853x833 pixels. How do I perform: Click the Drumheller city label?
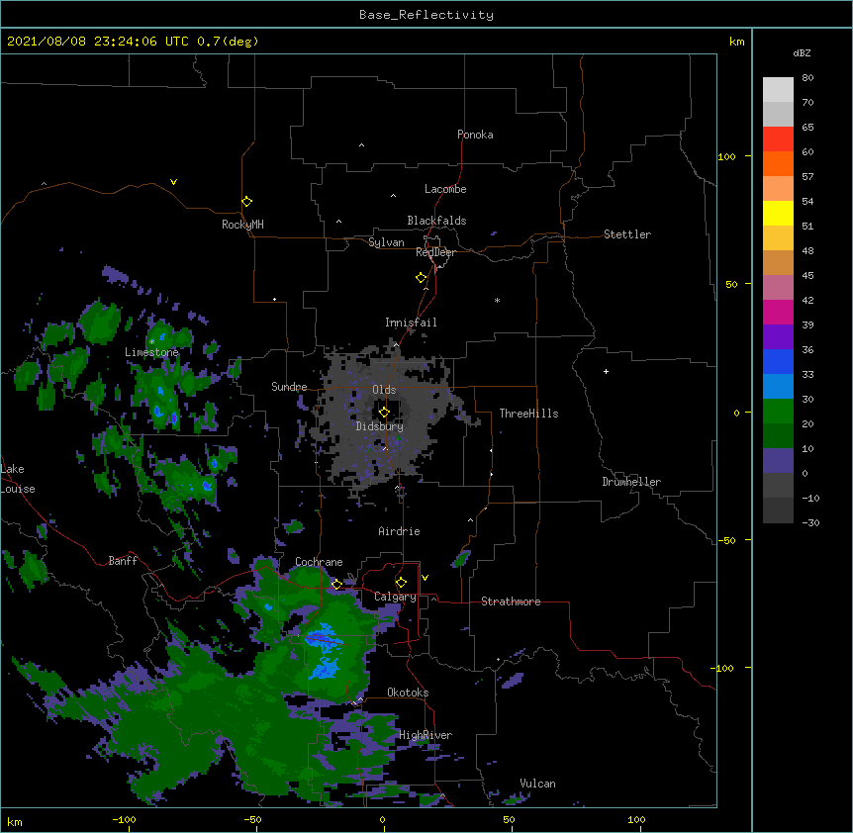[631, 482]
